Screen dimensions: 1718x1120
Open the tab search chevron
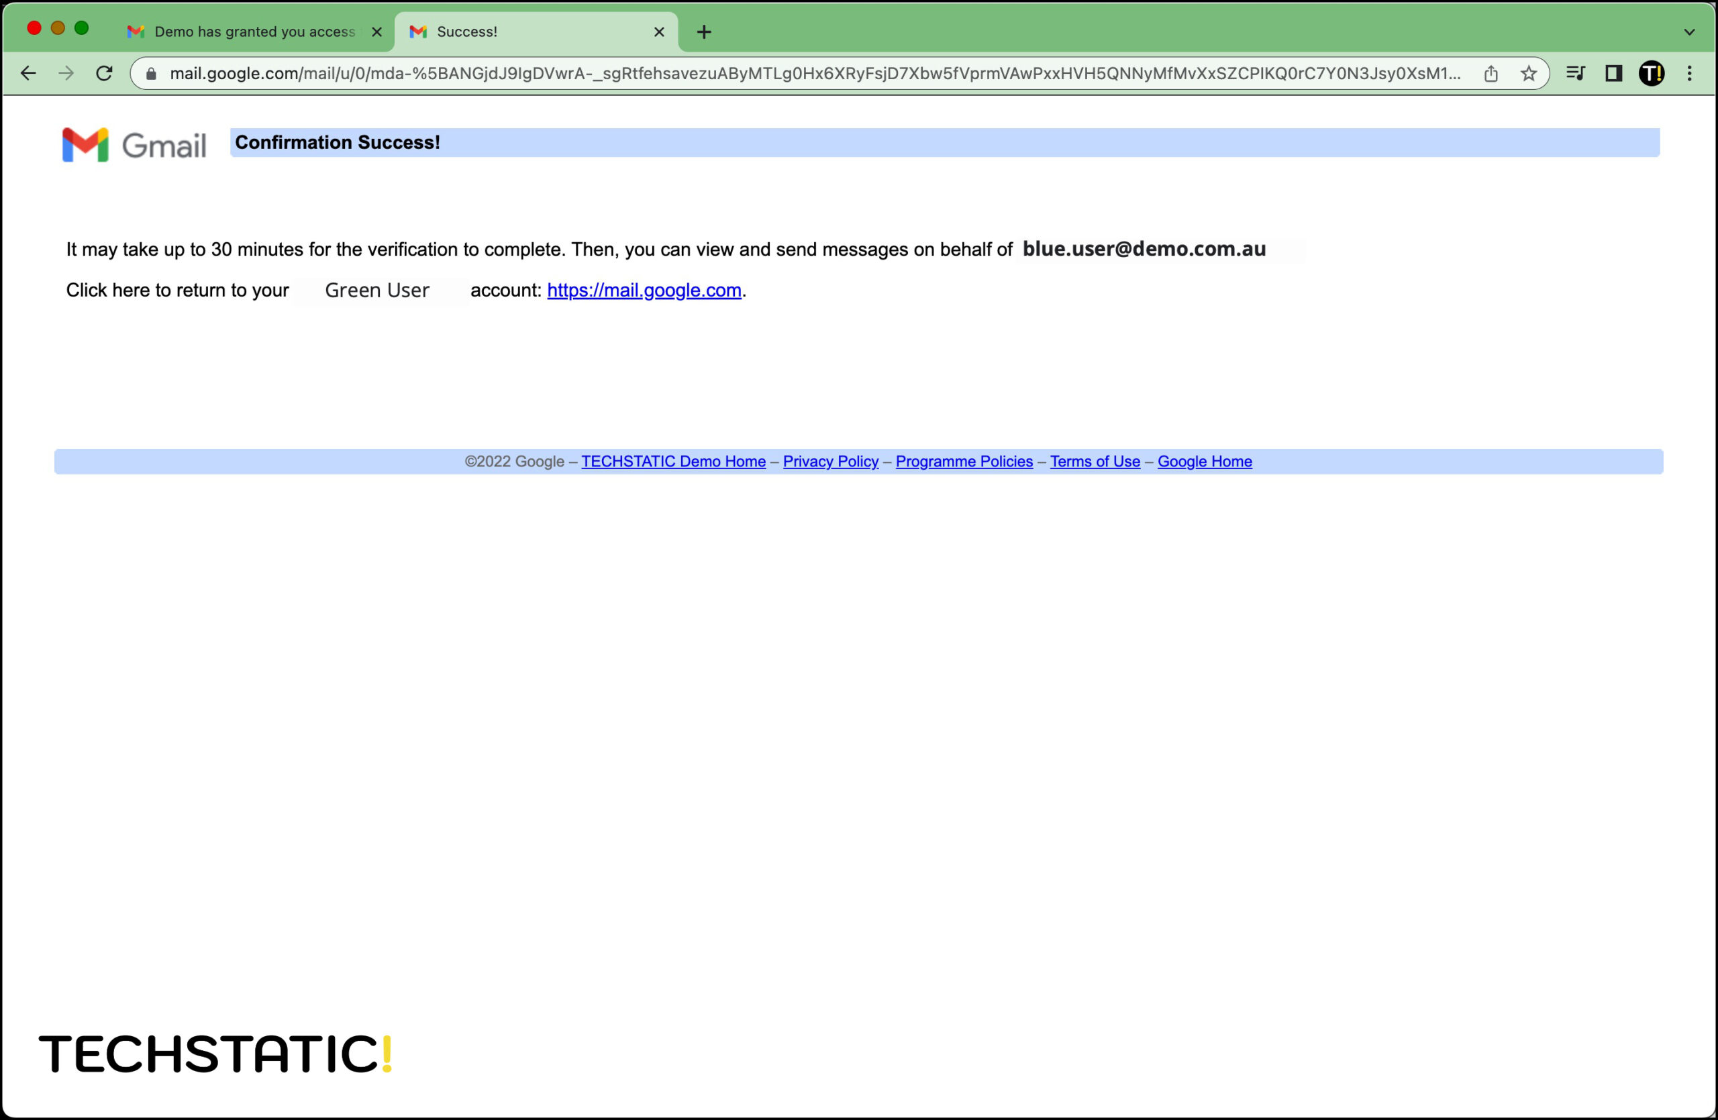pyautogui.click(x=1688, y=31)
